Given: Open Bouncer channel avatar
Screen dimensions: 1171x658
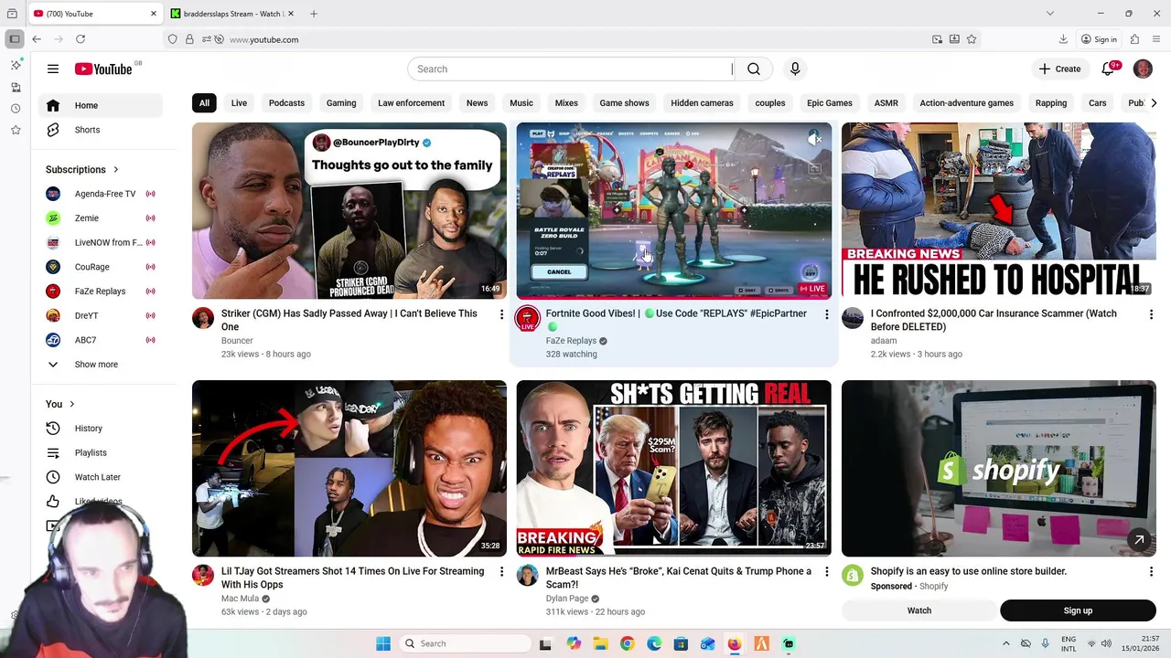Looking at the screenshot, I should (203, 318).
